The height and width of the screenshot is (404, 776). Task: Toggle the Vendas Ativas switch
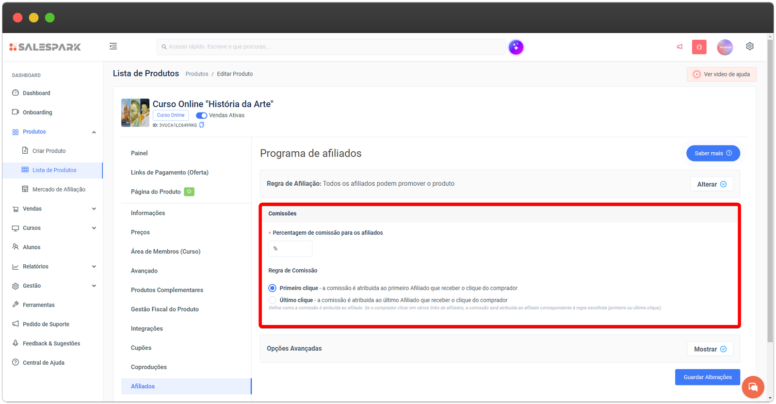tap(201, 115)
